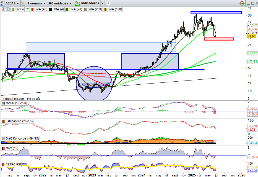258x177 pixels.
Task: Click the SMA (40) color swatch
Action: point(32,9)
